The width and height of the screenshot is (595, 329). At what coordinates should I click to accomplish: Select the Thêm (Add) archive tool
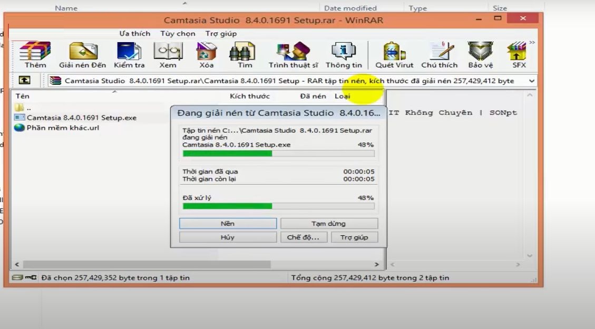35,53
